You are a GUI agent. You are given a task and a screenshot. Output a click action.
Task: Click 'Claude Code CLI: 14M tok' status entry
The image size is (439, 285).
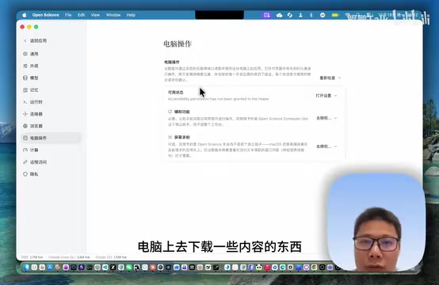pos(69,257)
